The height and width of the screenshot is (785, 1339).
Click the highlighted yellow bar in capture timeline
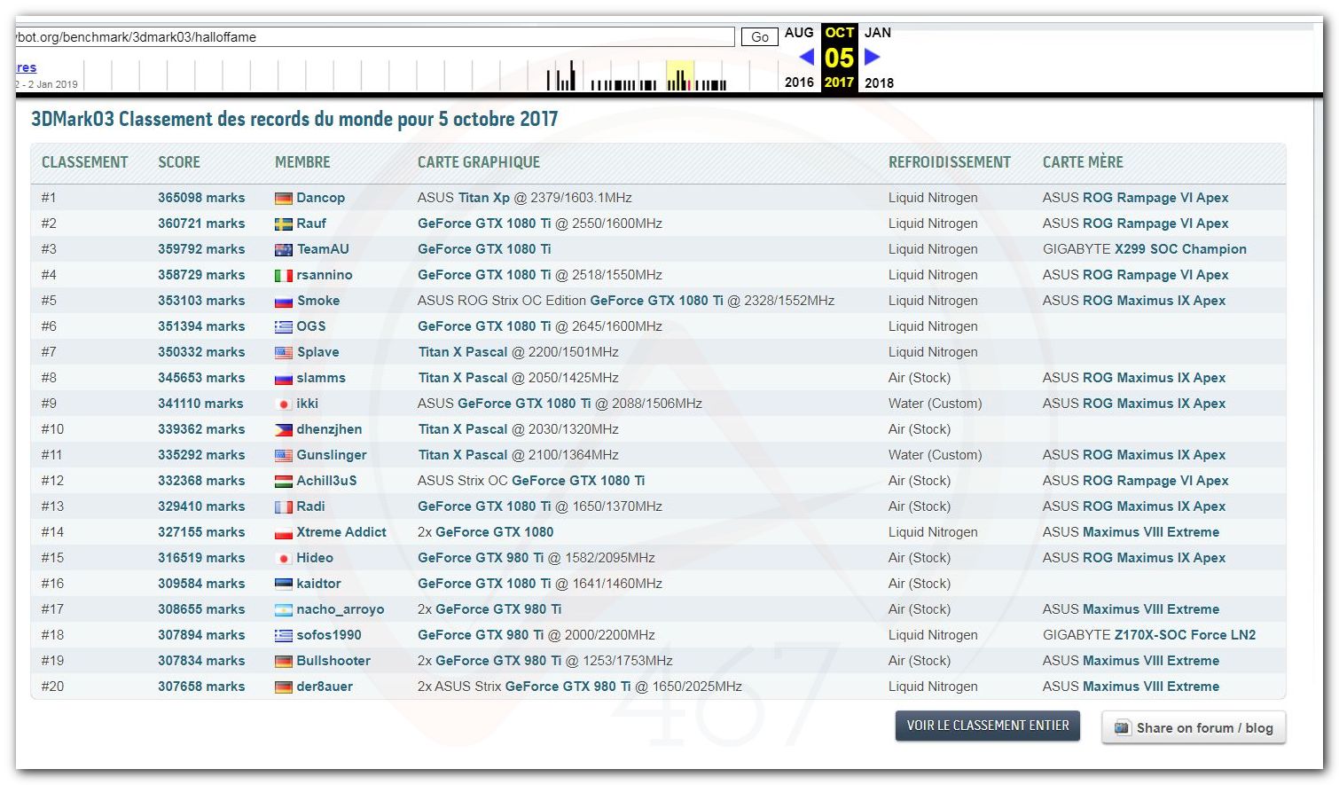click(680, 75)
